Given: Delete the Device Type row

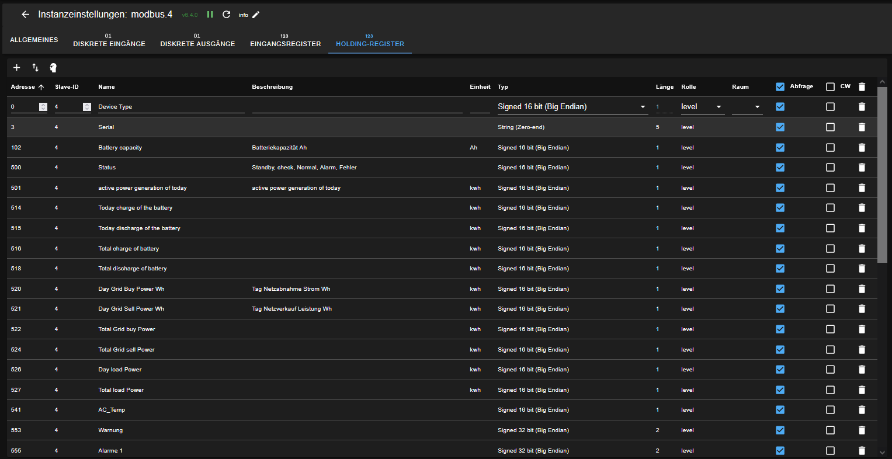Looking at the screenshot, I should point(862,107).
